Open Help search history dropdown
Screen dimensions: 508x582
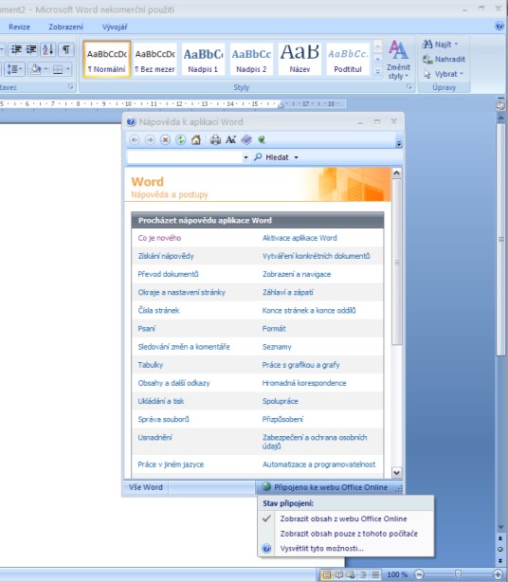(x=245, y=157)
